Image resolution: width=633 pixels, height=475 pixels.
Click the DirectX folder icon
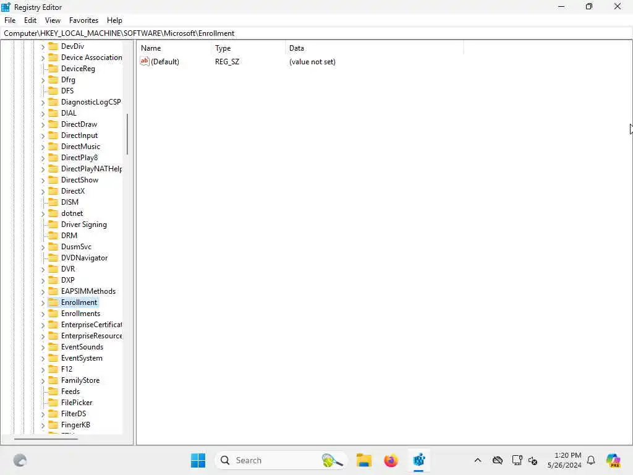(53, 190)
